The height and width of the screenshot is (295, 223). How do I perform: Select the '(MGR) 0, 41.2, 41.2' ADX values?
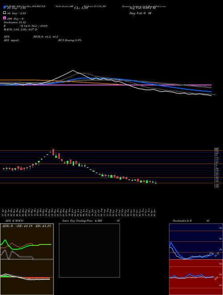[45, 37]
